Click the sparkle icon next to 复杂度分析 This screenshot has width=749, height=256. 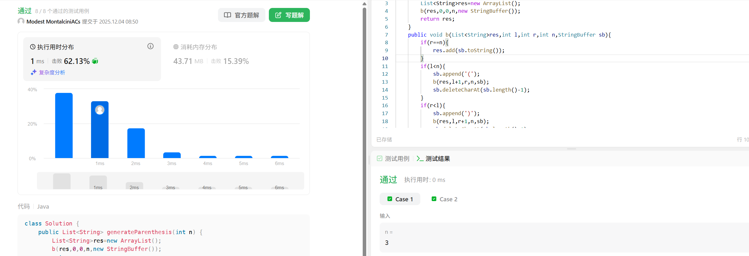[x=34, y=73]
